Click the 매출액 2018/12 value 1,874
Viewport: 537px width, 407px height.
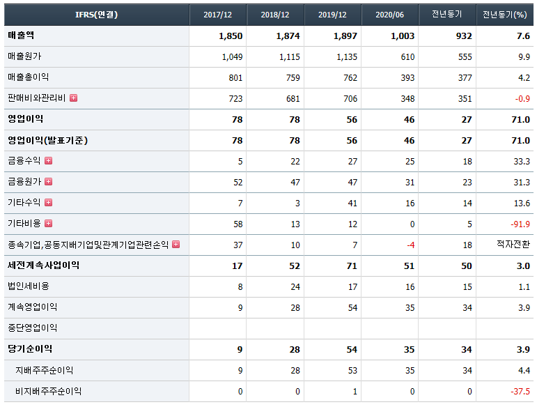[288, 36]
